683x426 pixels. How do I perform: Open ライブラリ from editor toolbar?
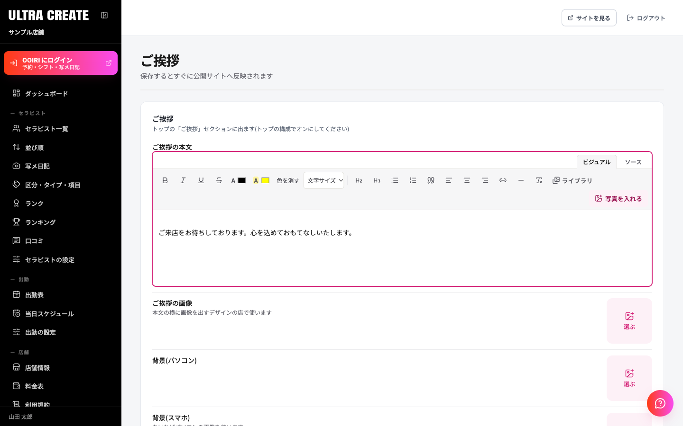point(572,180)
